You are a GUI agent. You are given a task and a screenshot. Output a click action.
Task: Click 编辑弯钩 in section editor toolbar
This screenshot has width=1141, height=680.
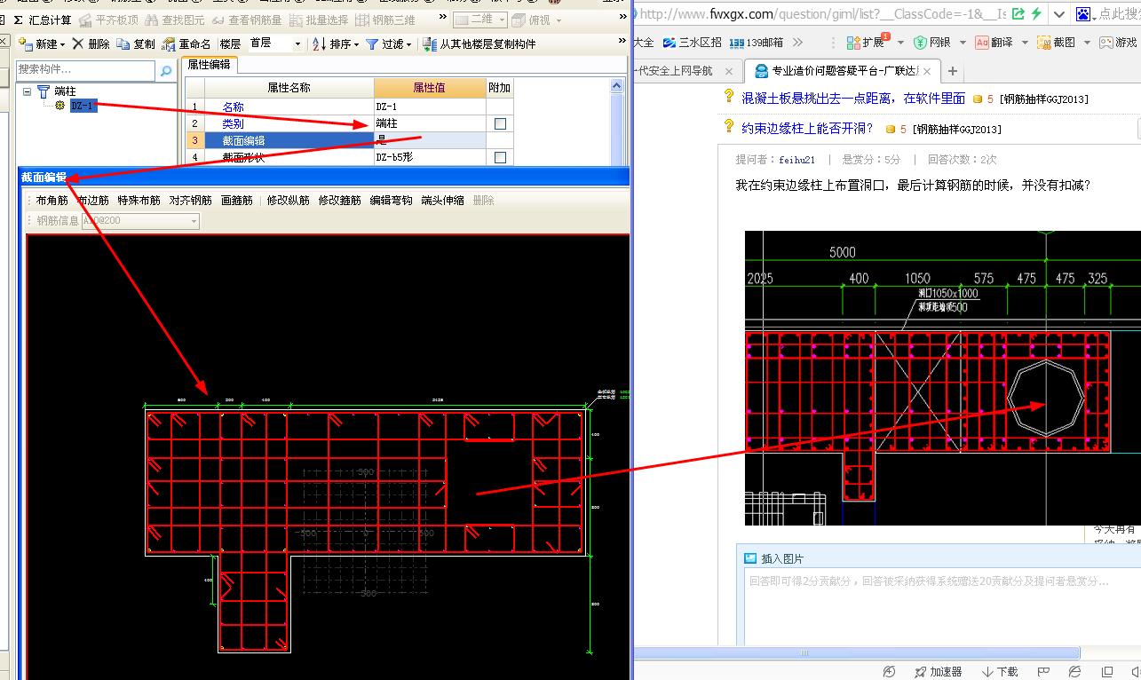coord(392,201)
